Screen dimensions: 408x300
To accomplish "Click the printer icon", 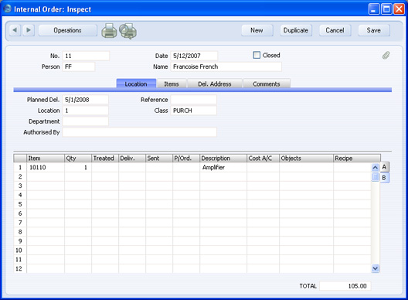I will pos(109,31).
